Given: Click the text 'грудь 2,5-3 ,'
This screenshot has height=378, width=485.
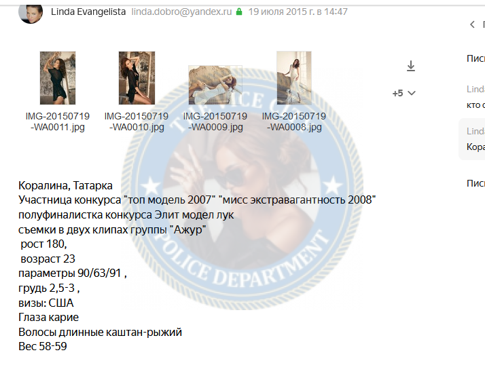Looking at the screenshot, I should coord(49,288).
